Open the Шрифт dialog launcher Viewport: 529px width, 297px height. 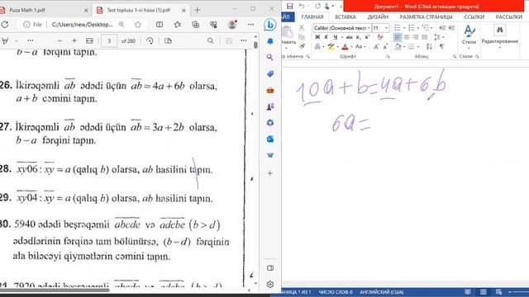pos(388,57)
